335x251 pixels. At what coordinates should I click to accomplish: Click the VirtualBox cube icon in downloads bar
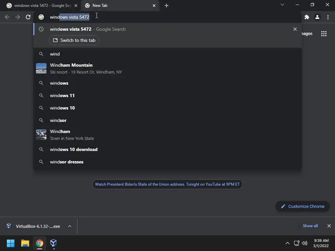pos(9,226)
